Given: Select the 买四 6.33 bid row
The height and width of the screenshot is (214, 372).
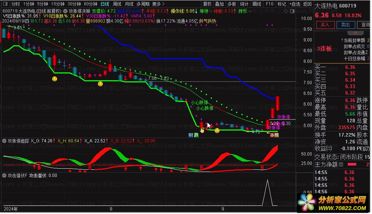Looking at the screenshot, I should (342, 87).
